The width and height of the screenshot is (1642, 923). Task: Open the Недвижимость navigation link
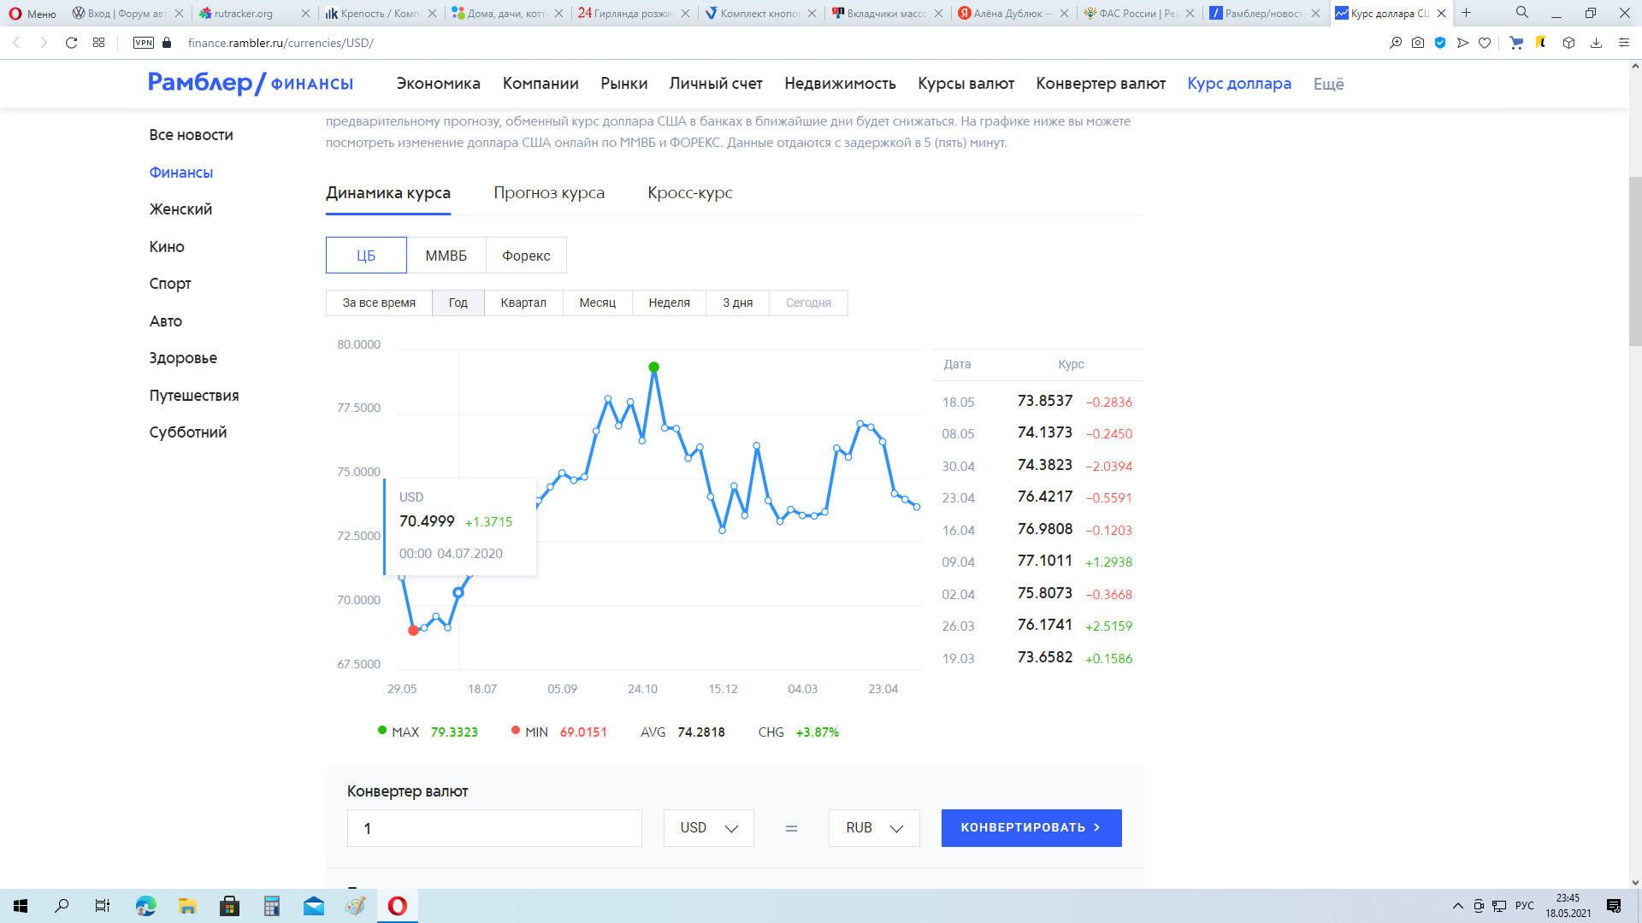pos(840,84)
